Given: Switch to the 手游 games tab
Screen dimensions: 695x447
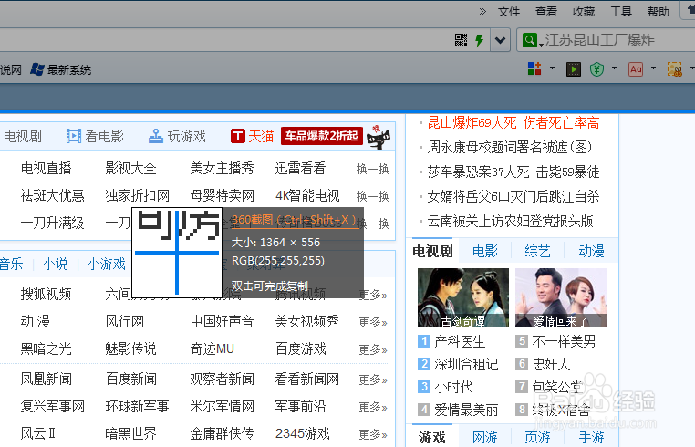Looking at the screenshot, I should [591, 438].
